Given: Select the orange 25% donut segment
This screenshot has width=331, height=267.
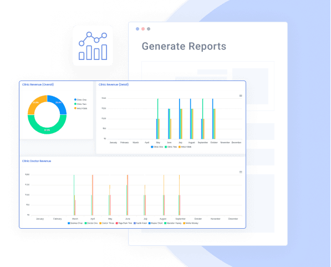Looking at the screenshot, I should click(35, 103).
